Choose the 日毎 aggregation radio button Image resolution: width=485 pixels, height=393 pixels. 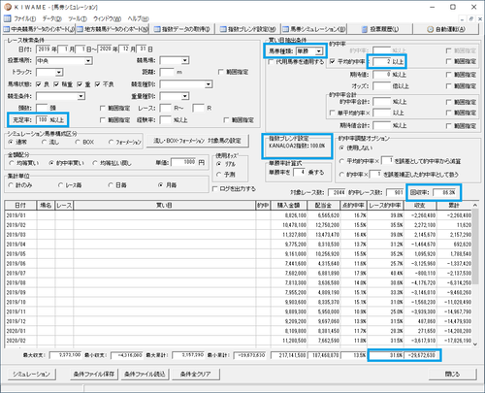pyautogui.click(x=111, y=185)
